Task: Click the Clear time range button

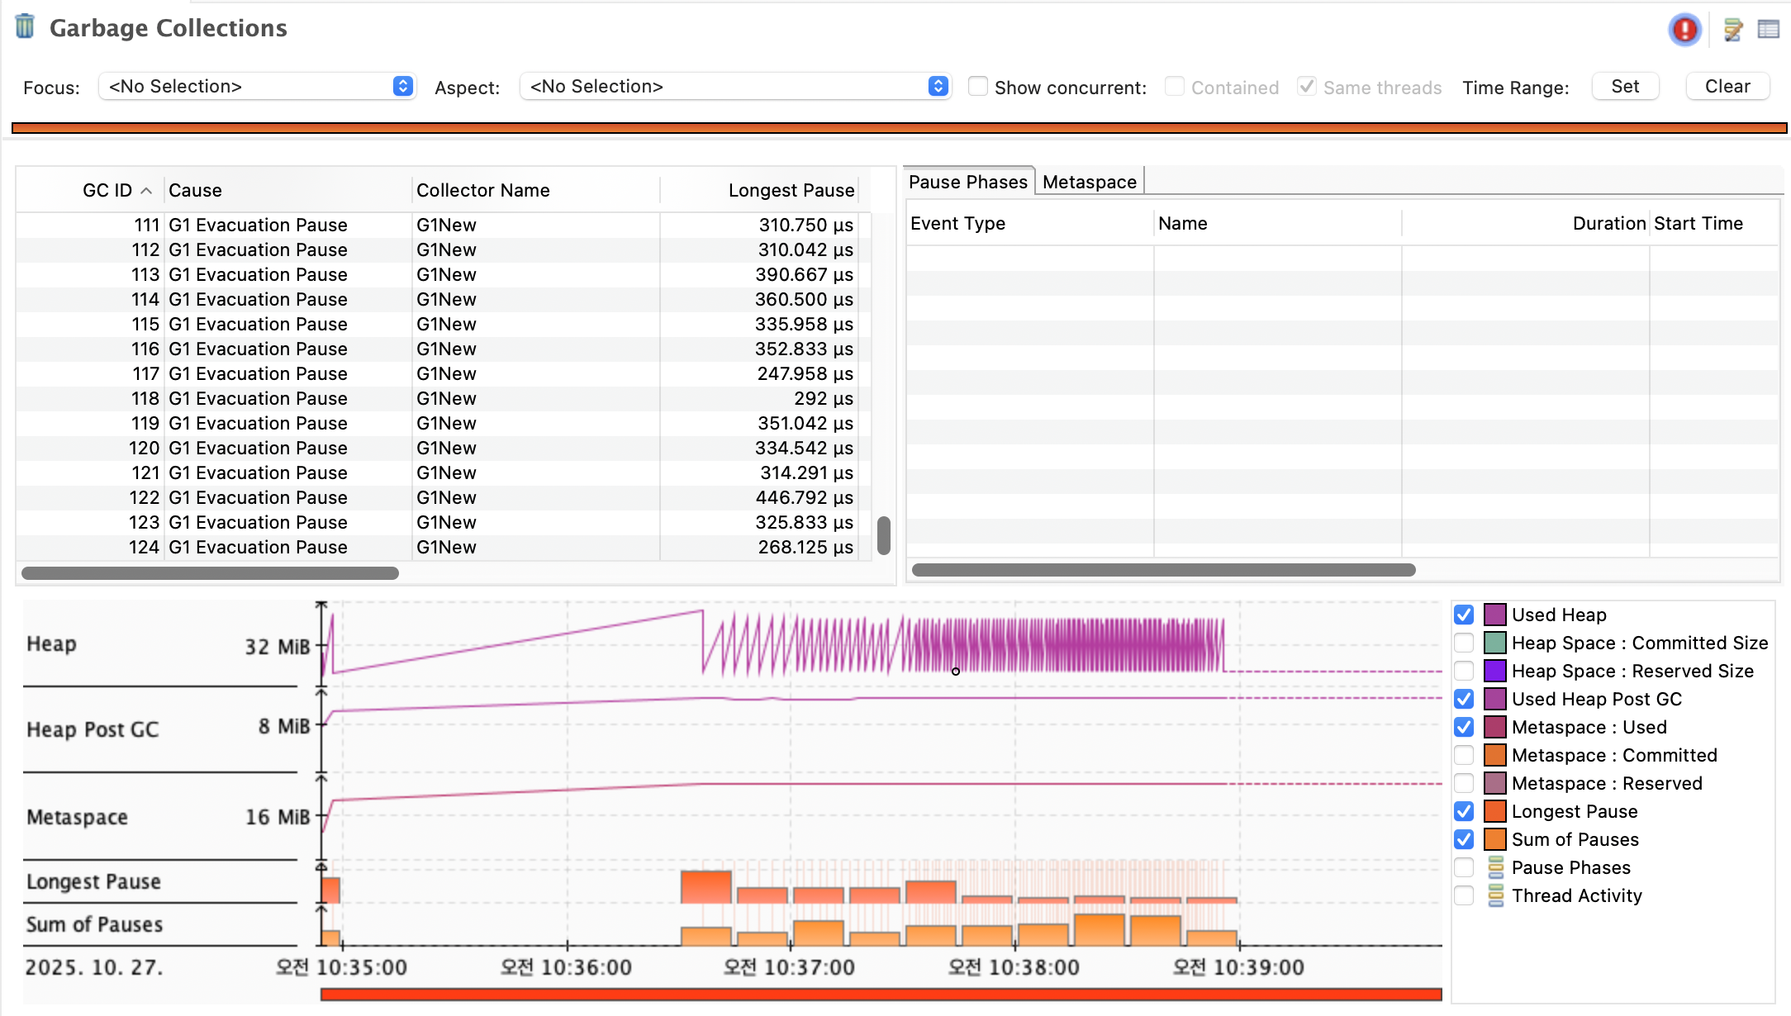Action: pos(1727,87)
